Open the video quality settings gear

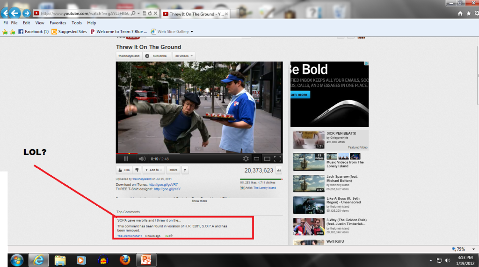coord(246,159)
